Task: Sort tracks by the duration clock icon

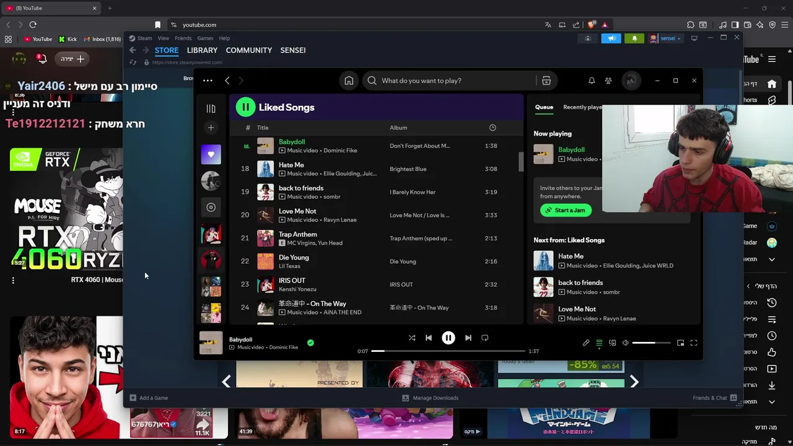Action: pos(493,128)
